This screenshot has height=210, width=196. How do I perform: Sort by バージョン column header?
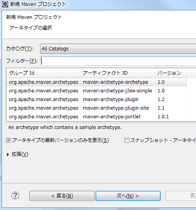click(x=171, y=73)
